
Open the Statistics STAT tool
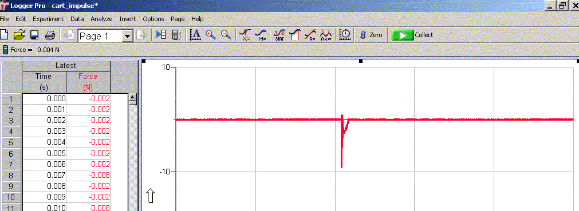279,35
